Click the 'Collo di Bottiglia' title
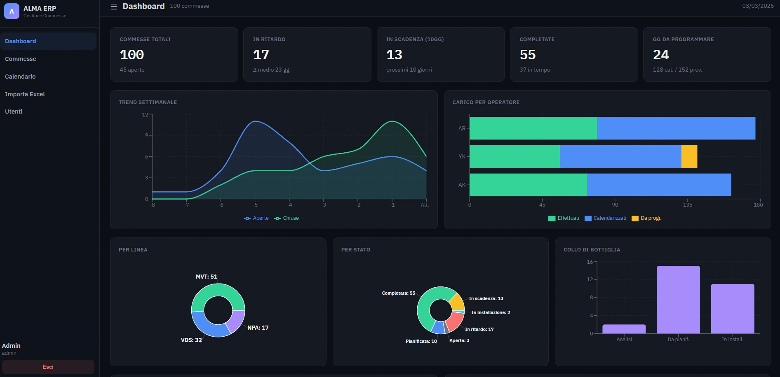This screenshot has width=780, height=377. [592, 250]
